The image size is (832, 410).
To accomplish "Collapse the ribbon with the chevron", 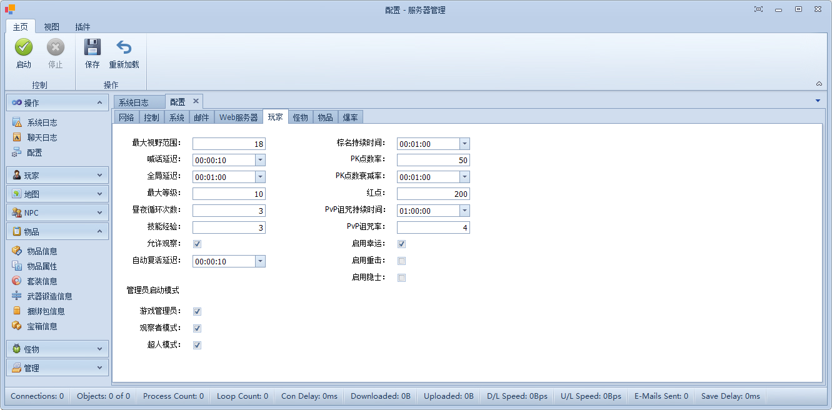I will point(819,84).
